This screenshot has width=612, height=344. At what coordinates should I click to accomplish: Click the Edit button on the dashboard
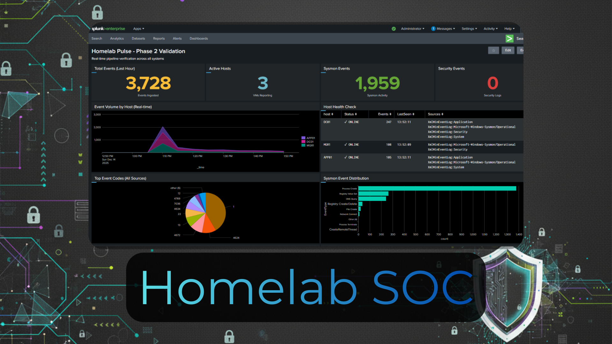tap(508, 50)
